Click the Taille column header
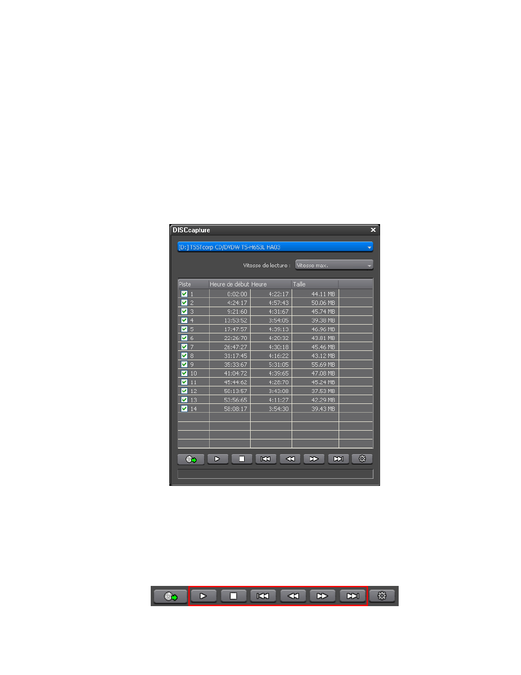This screenshot has height=675, width=521. point(315,284)
